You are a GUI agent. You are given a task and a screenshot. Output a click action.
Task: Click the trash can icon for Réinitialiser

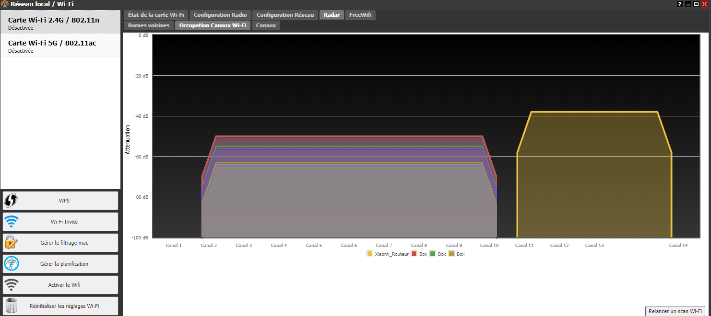point(11,306)
